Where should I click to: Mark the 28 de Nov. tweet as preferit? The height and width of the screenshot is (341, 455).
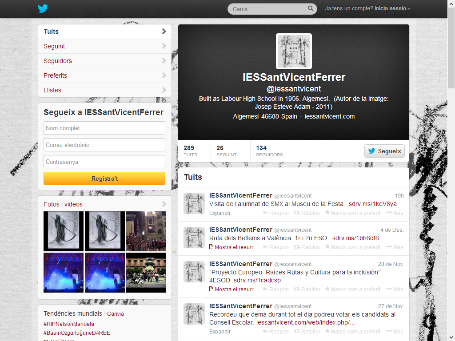352,289
